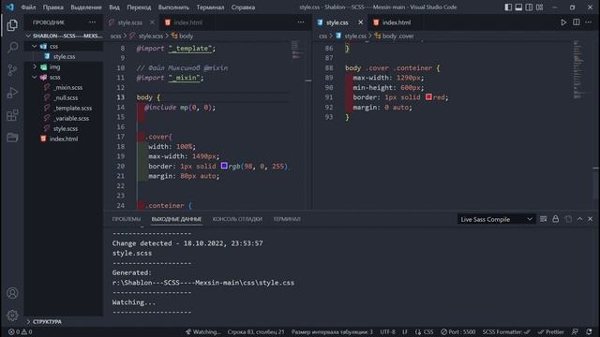Open the Правка menu
This screenshot has width=600, height=337.
coord(53,7)
